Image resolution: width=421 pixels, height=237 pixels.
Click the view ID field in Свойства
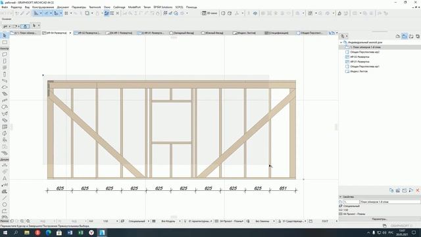point(351,201)
